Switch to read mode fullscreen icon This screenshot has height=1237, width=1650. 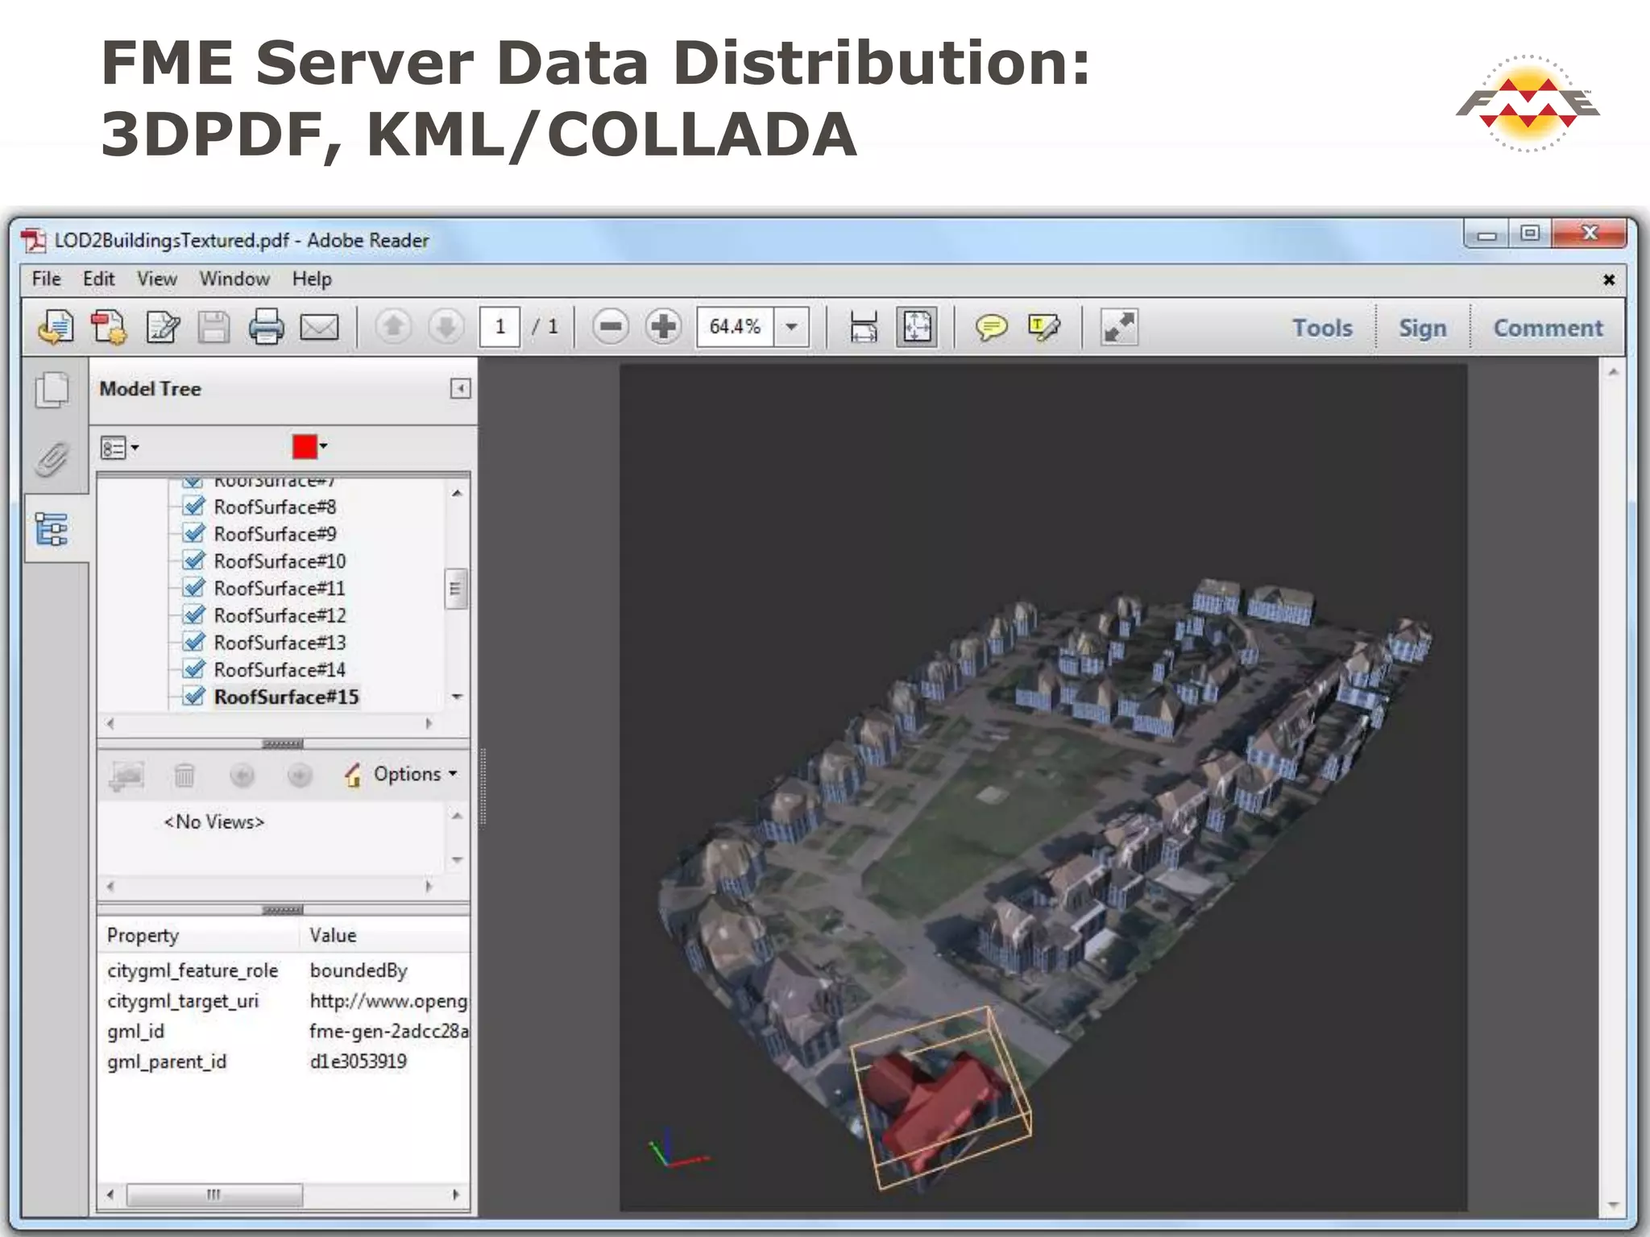[1119, 327]
